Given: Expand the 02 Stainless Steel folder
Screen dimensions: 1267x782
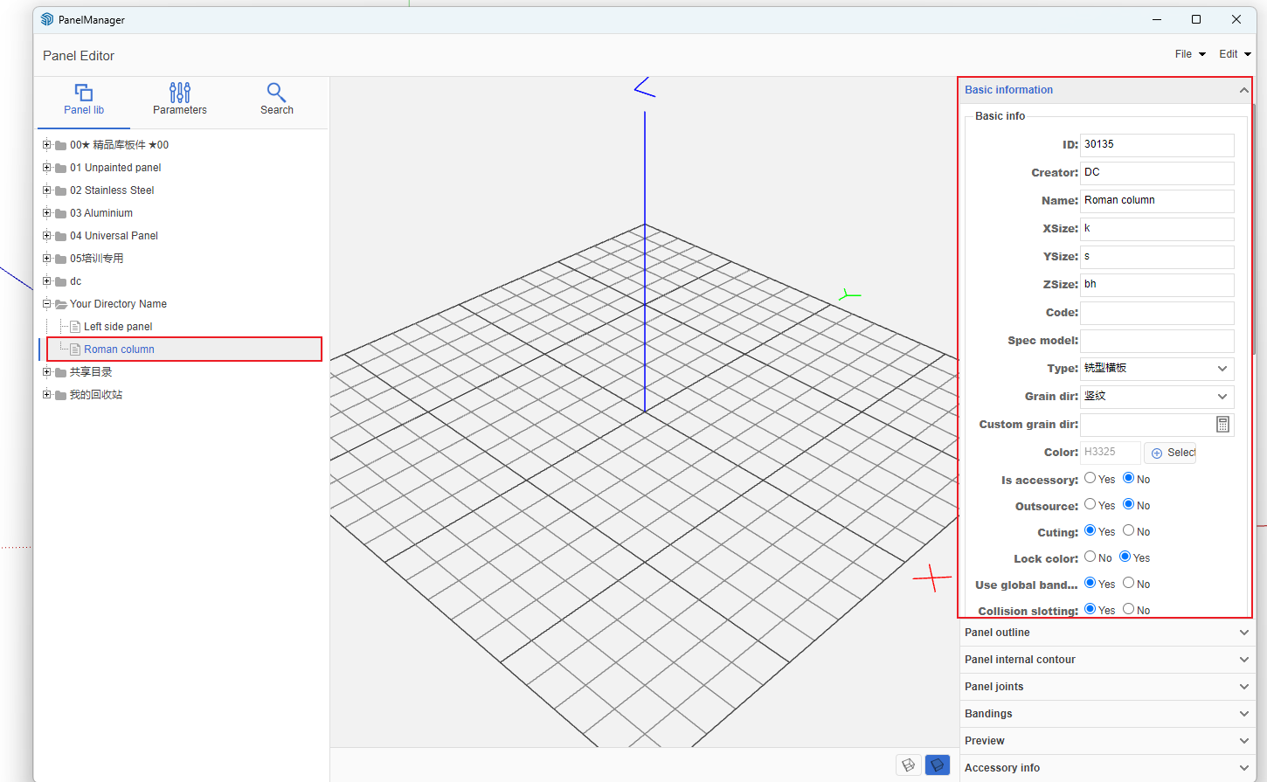Looking at the screenshot, I should tap(47, 190).
